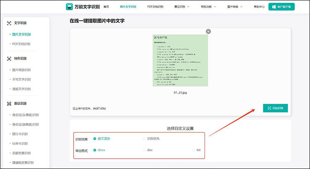Viewport: 310px width, 169px height.
Task: Go to 首页 in top navigation
Action: pos(106,7)
